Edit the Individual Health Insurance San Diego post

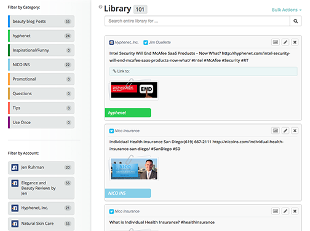[x=285, y=131]
